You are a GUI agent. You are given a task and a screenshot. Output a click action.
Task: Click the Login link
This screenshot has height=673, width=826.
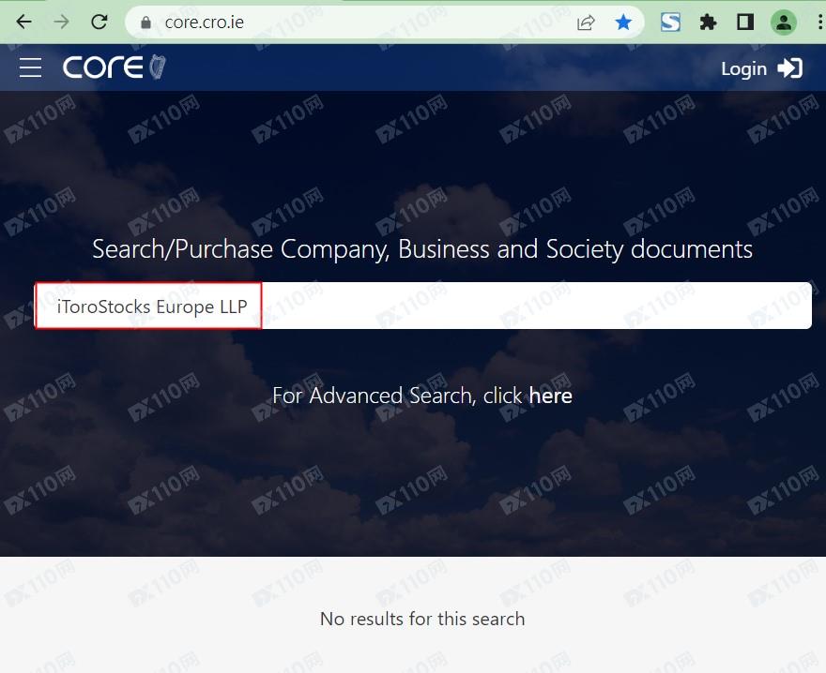(x=743, y=69)
